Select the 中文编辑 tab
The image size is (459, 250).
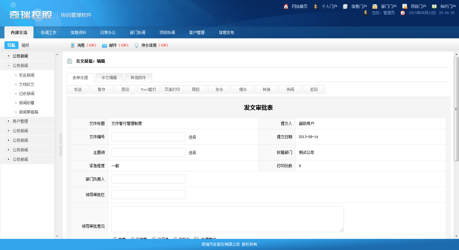(x=109, y=78)
